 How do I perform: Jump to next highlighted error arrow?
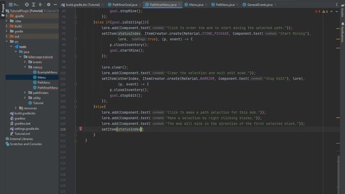coord(337,11)
